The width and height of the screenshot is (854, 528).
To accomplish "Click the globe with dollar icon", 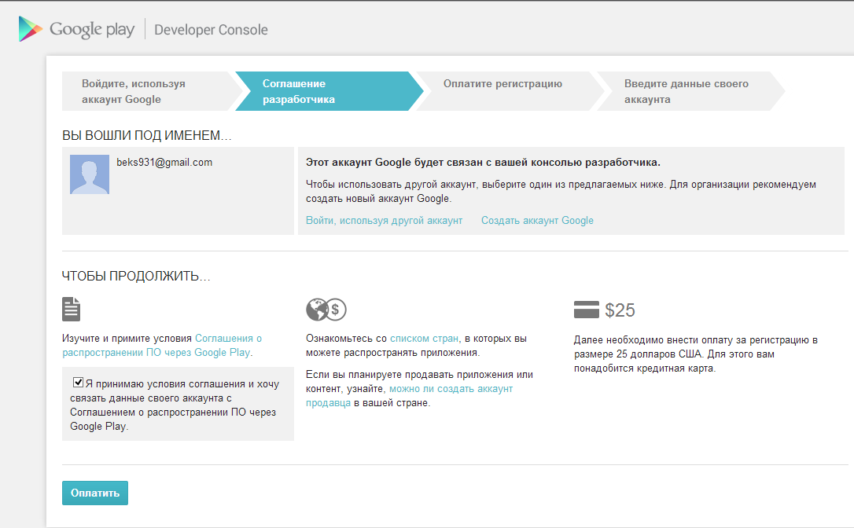I will tap(326, 310).
